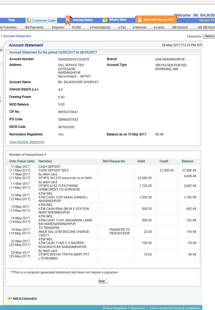Click the Balance column header

click(187, 161)
